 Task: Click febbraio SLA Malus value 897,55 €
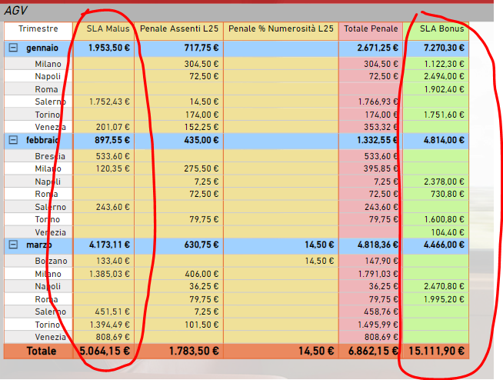coord(112,140)
